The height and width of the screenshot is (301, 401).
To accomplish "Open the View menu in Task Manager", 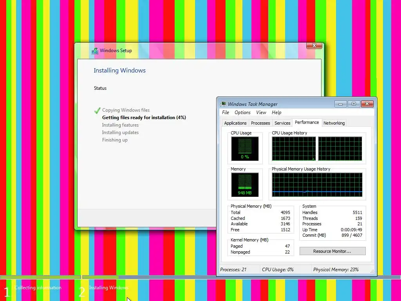I will pyautogui.click(x=261, y=112).
